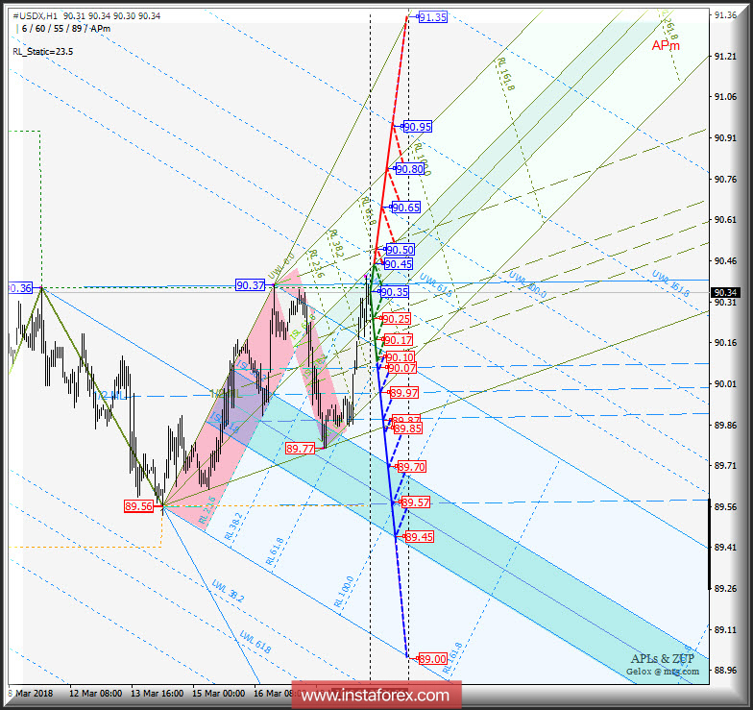
Task: Select 88.96 on the price axis
Action: 725,671
